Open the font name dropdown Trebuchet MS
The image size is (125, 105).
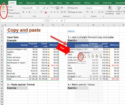(x=36, y=8)
